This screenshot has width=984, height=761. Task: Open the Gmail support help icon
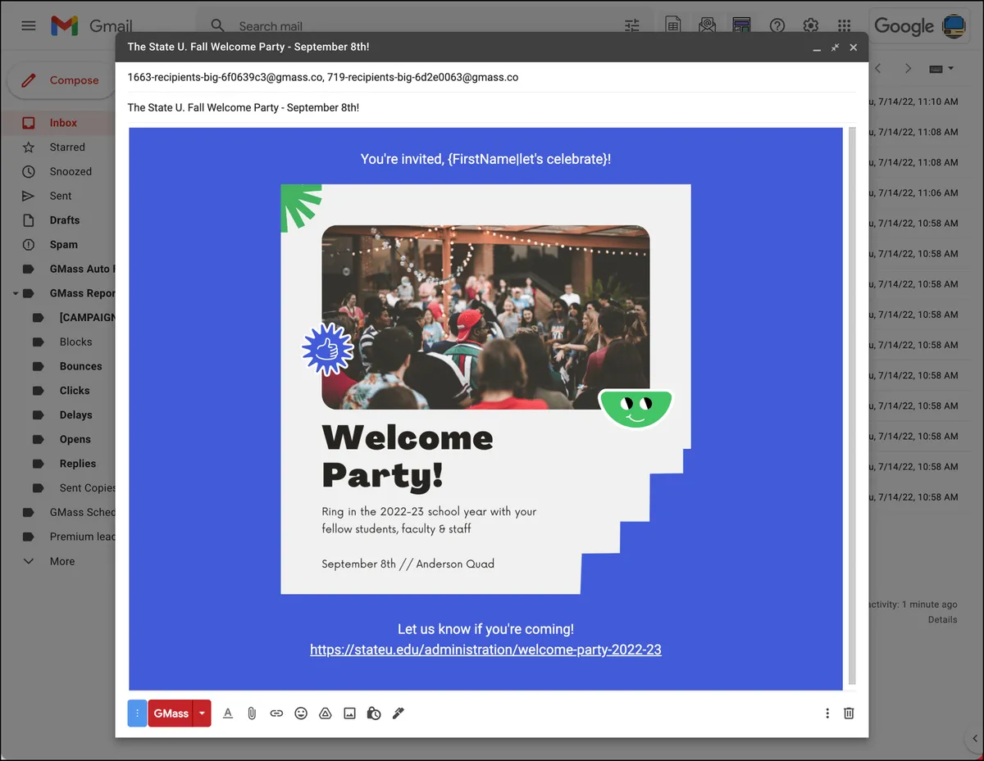[x=777, y=25]
